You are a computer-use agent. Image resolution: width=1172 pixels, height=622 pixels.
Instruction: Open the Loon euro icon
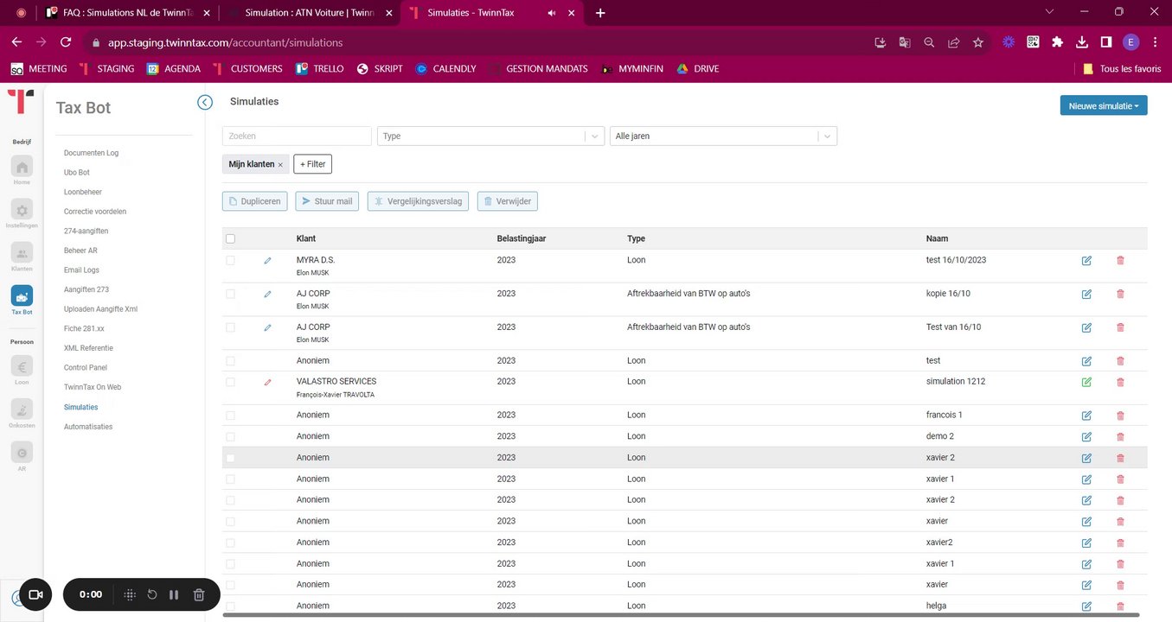tap(22, 366)
